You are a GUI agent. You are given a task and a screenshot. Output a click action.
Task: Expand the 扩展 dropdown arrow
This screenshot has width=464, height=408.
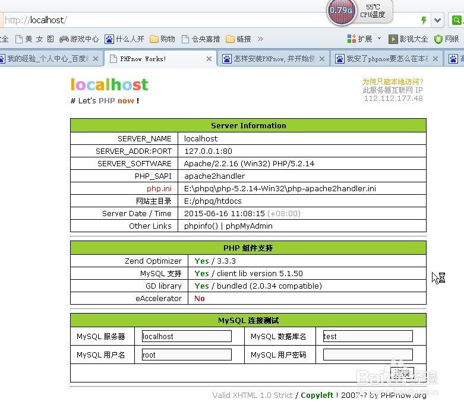(380, 39)
